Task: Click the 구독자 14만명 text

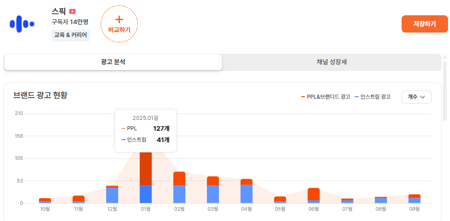Action: 70,22
